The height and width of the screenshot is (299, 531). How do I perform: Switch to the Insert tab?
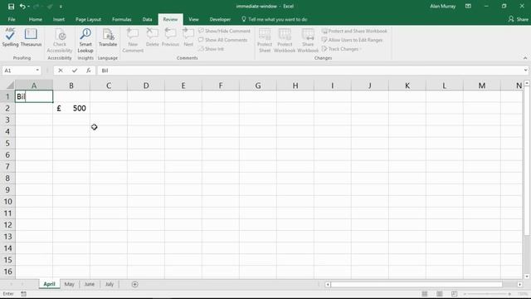pos(59,19)
